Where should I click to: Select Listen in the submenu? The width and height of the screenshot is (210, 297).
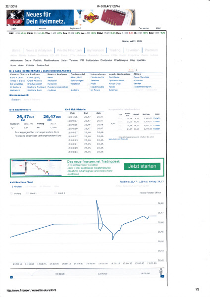click(x=64, y=60)
